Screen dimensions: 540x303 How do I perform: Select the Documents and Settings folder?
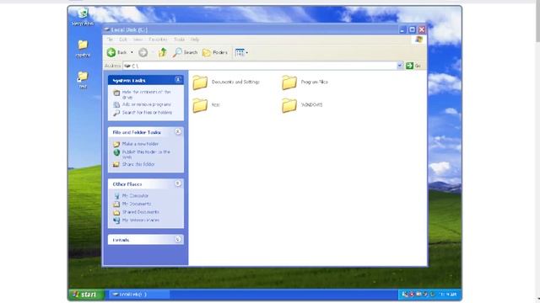(x=226, y=82)
